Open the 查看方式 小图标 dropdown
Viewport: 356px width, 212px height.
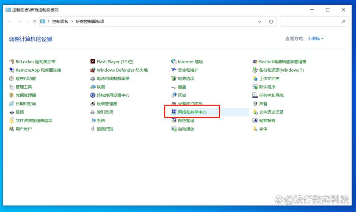[x=315, y=39]
